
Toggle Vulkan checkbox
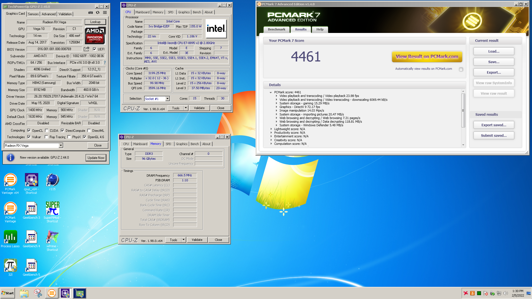click(x=29, y=137)
